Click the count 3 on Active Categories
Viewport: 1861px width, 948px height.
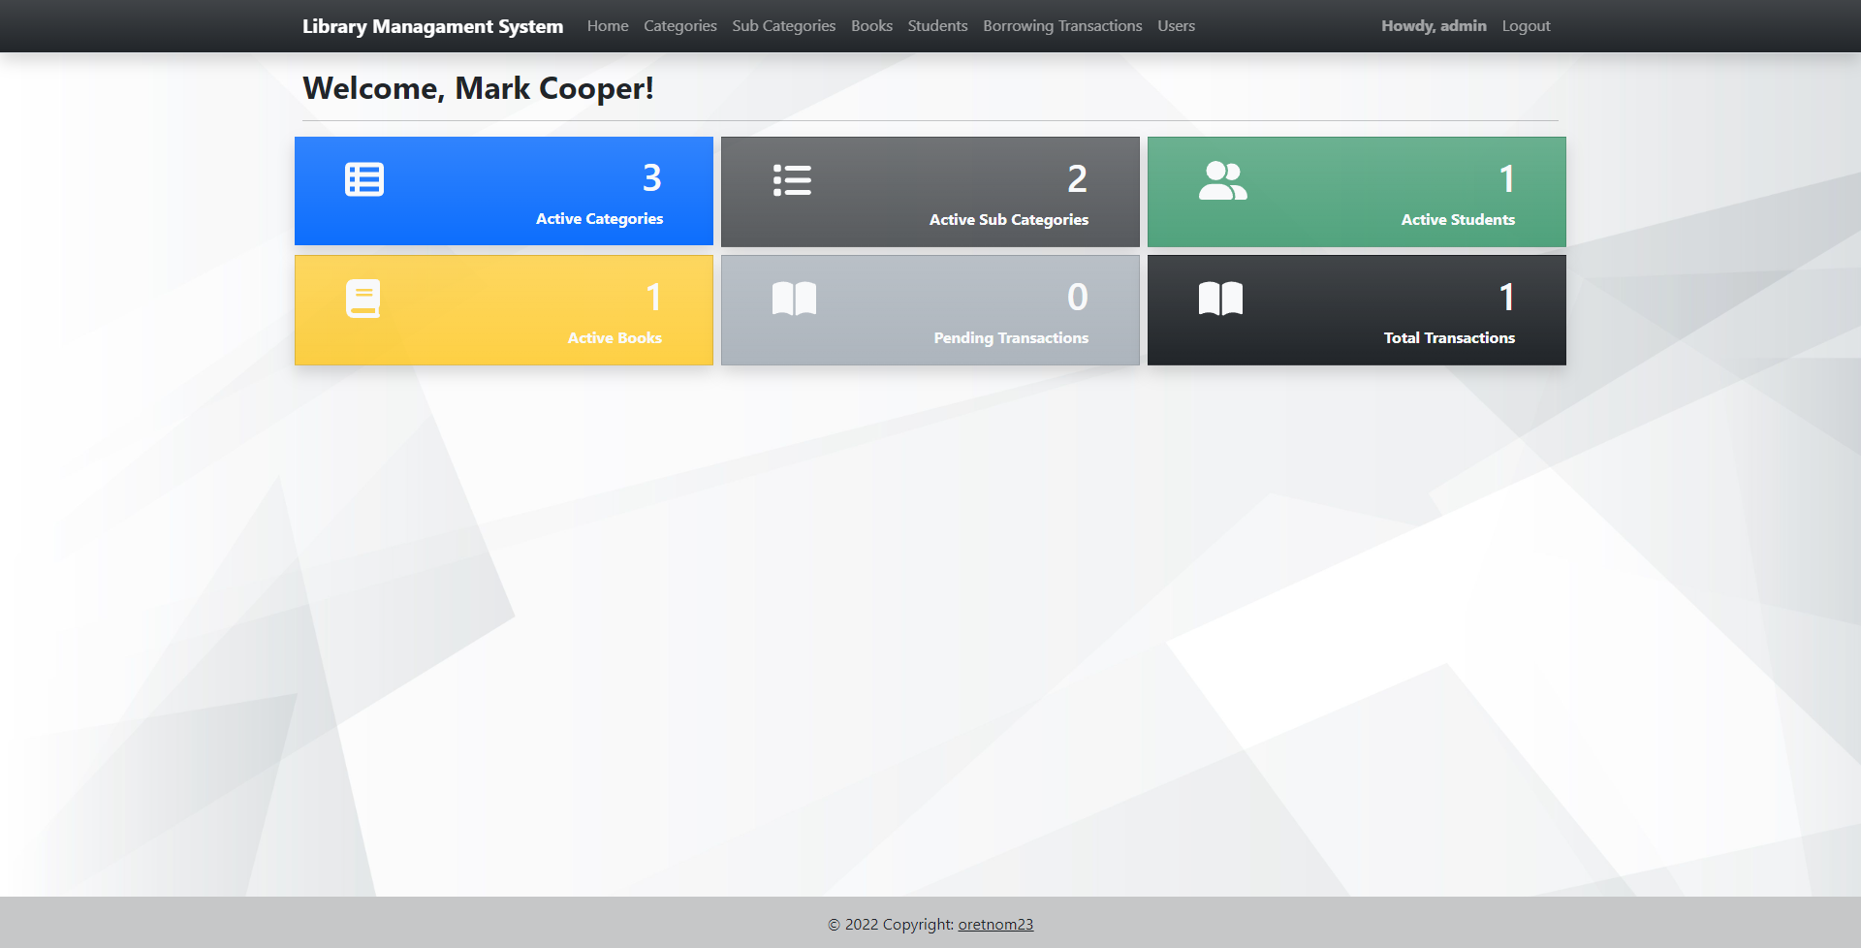[x=652, y=178]
